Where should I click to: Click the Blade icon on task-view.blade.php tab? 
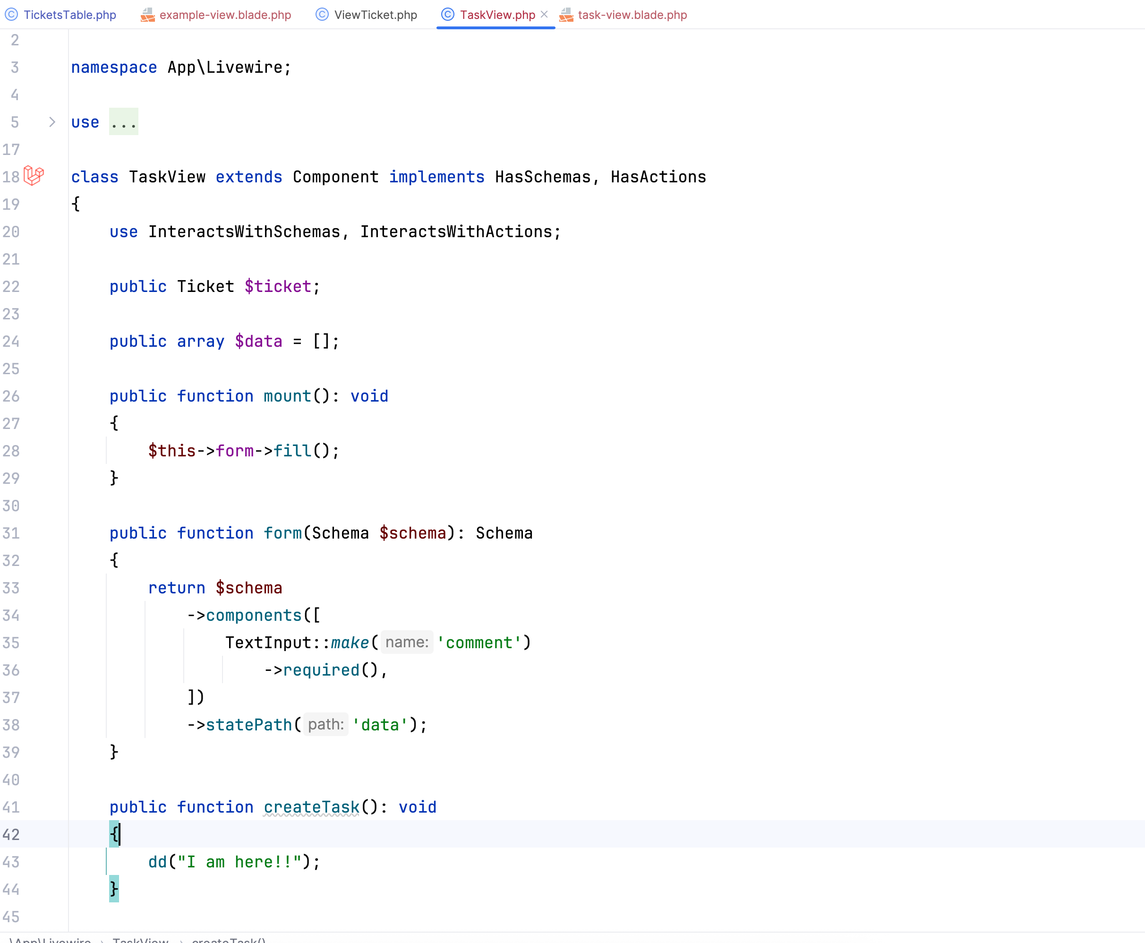[x=566, y=15]
